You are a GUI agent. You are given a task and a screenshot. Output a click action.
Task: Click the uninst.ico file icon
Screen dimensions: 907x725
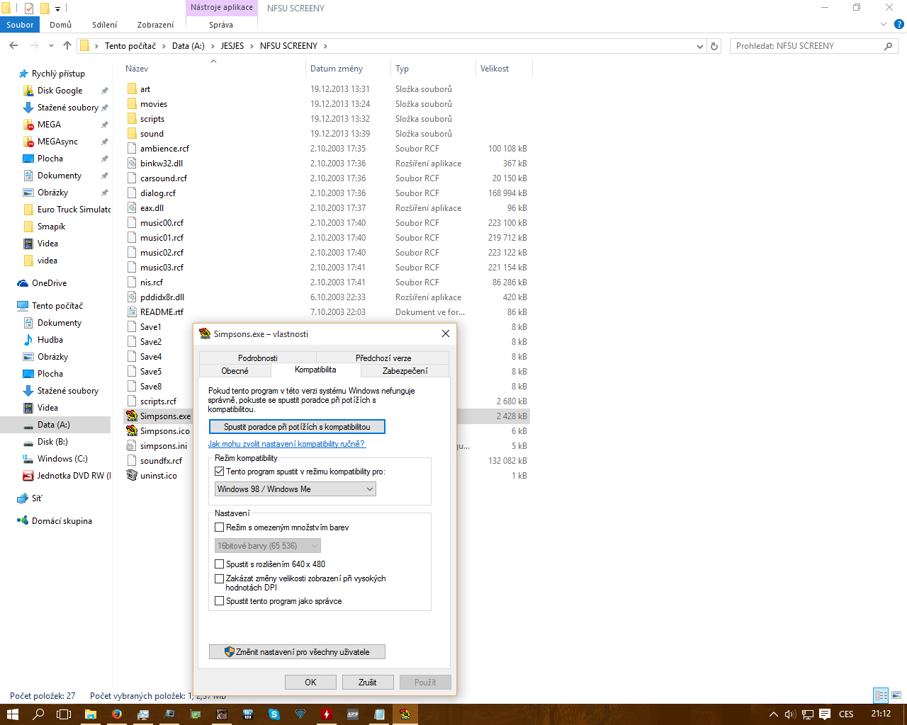(x=132, y=476)
